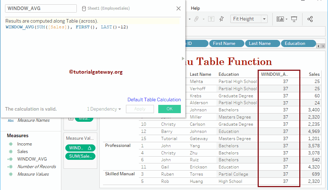328x190 pixels.
Task: Select the Education pill on Rows
Action: pos(298,43)
